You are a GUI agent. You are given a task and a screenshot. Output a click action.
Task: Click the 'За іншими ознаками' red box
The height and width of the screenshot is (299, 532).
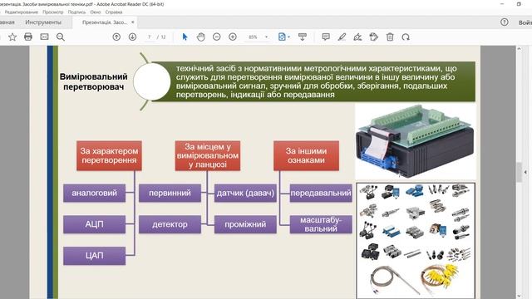[x=306, y=155]
